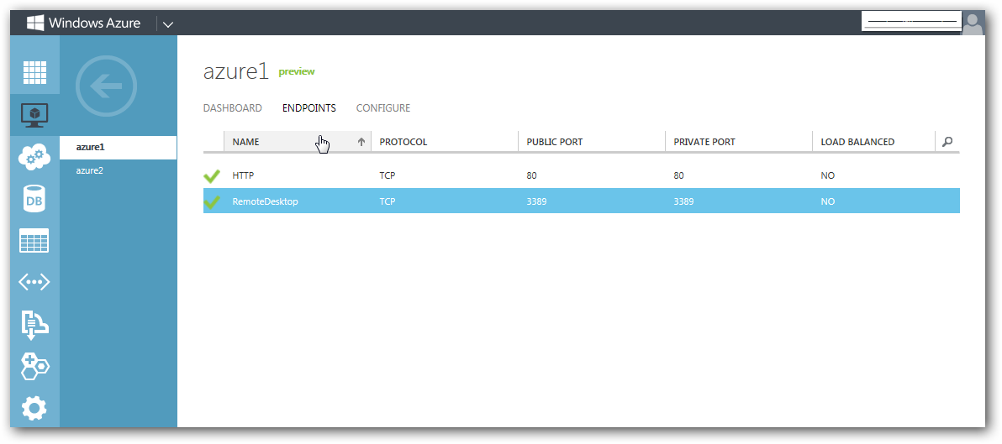Viewport: 1002px width, 444px height.
Task: Open the All Items grid icon
Action: [35, 72]
